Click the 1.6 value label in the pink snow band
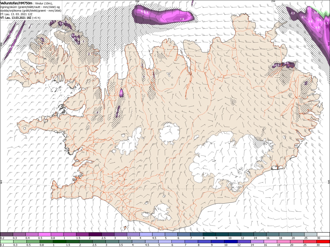The width and height of the screenshot is (330, 247). (182, 19)
